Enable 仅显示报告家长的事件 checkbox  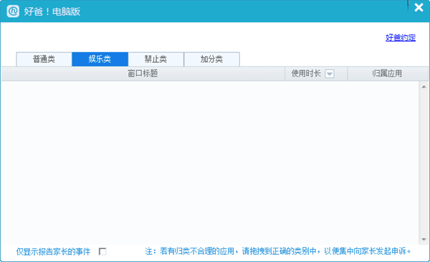(x=102, y=251)
